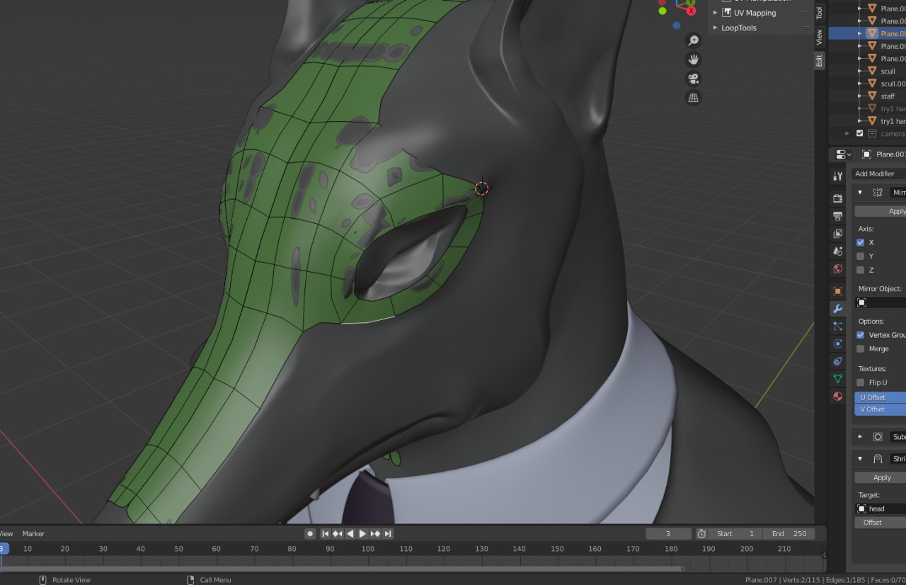This screenshot has width=906, height=585.
Task: Collapse the Mirror modifier panel
Action: 860,193
